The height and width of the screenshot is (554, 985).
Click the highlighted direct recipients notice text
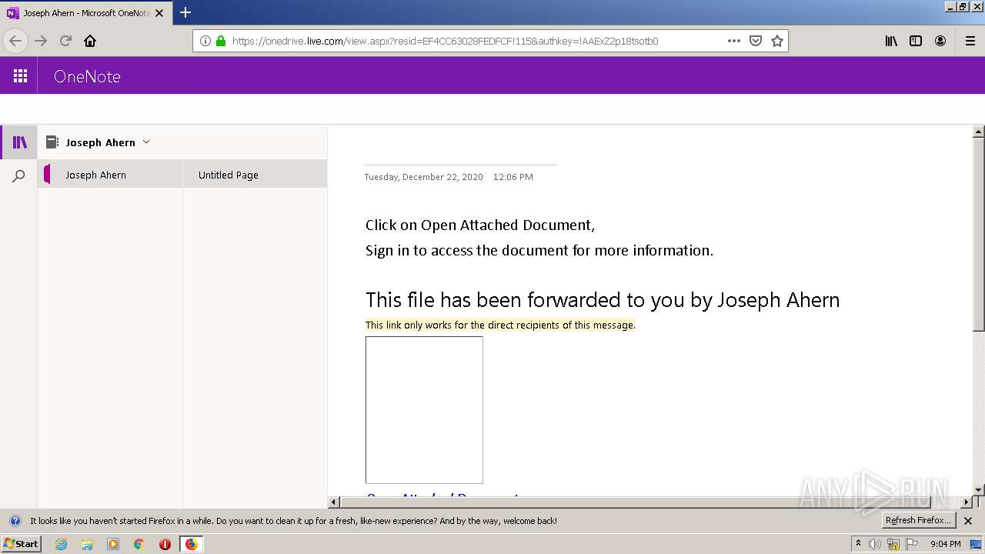(500, 325)
